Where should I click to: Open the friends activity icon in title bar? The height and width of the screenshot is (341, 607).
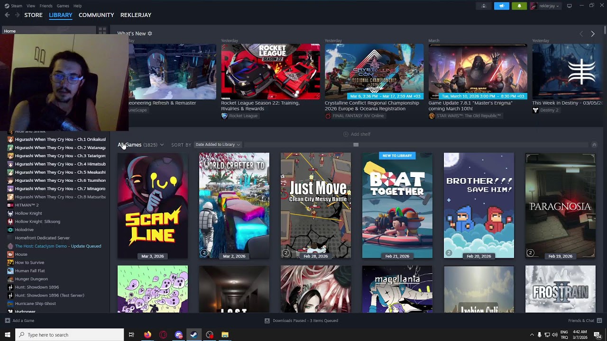pyautogui.click(x=484, y=6)
